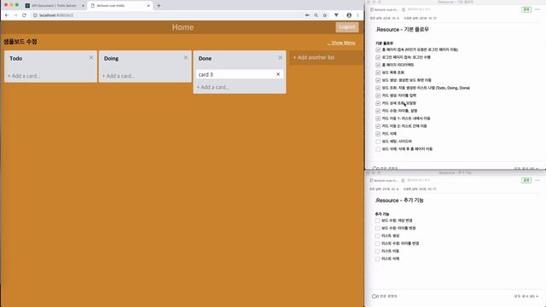Uncheck the 홈 페이지 리다이렉트 checkbox
This screenshot has height=307, width=546.
[x=378, y=65]
